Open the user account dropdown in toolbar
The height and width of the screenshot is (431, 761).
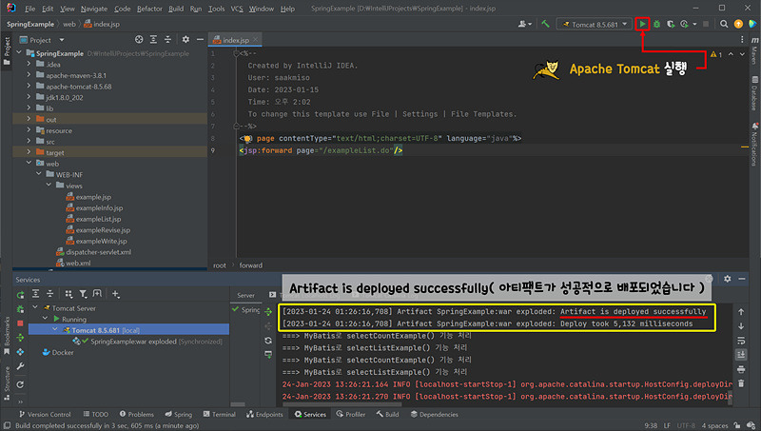click(x=525, y=24)
